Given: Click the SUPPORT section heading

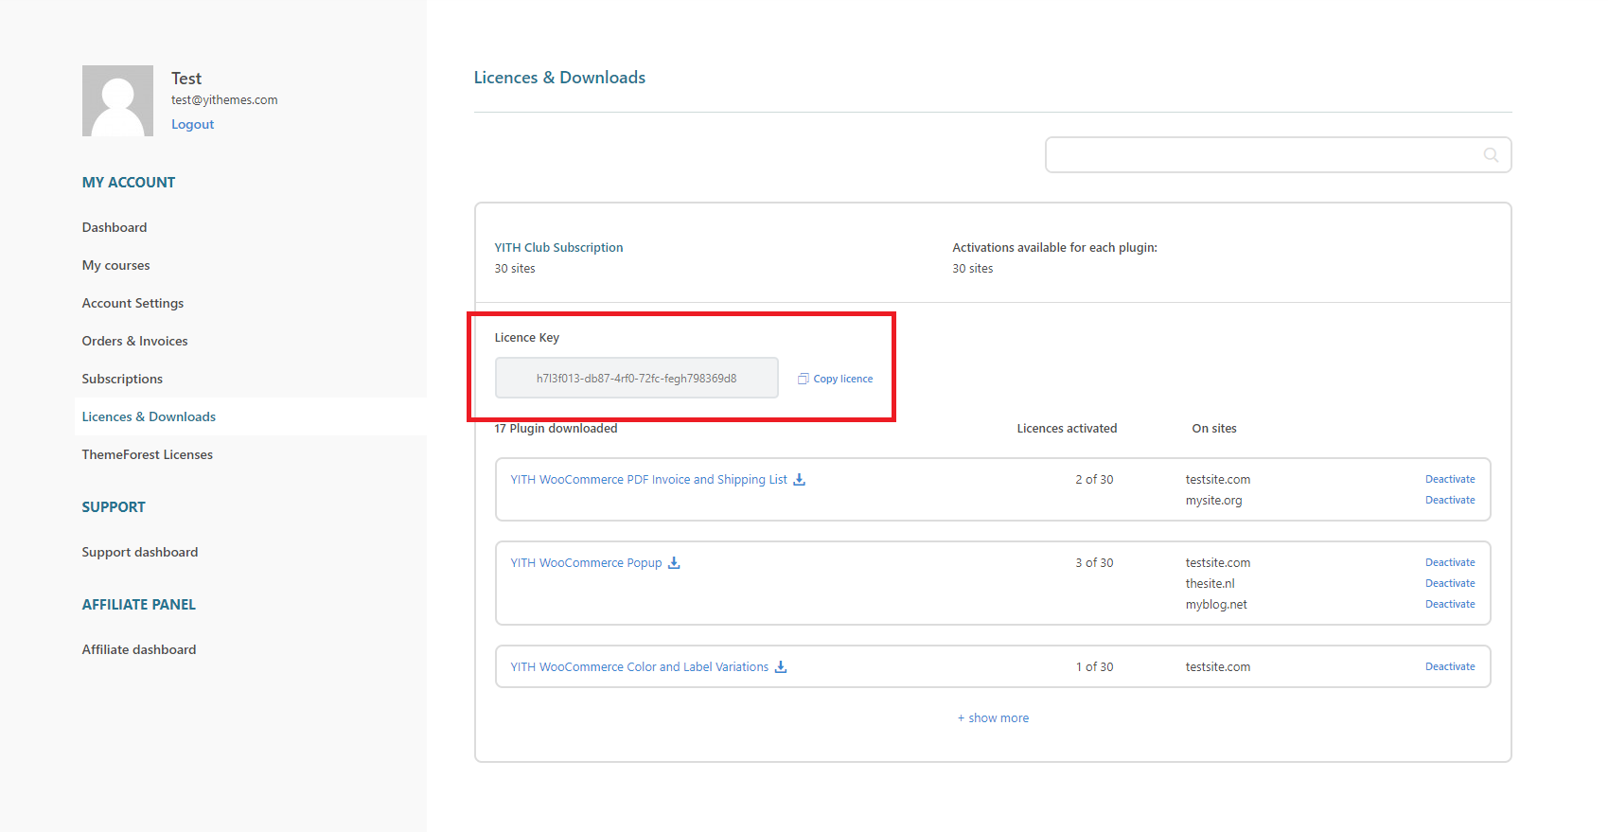Looking at the screenshot, I should coord(114,507).
